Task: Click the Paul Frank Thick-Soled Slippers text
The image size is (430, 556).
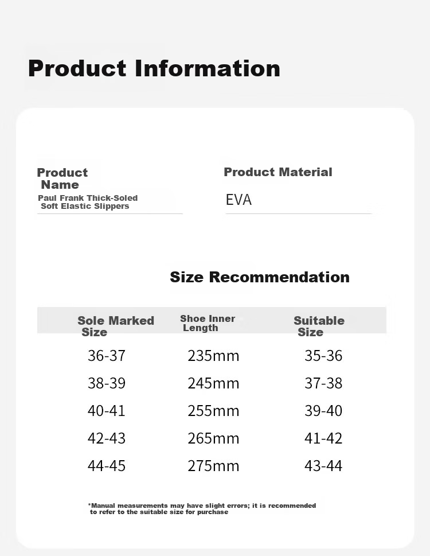Action: 88,202
